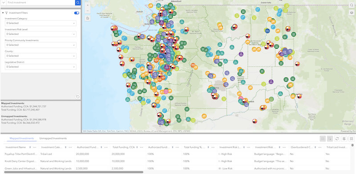Select the Mapped Investments tab
This screenshot has width=356, height=174.
[22, 138]
